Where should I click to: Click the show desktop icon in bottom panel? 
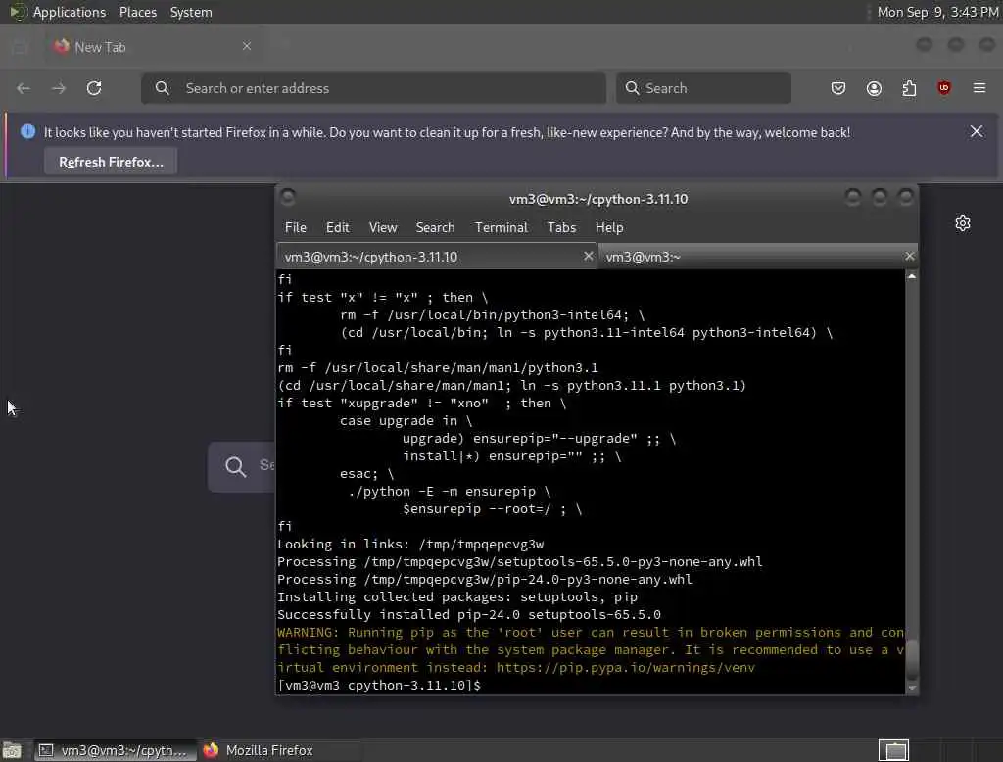tap(12, 750)
